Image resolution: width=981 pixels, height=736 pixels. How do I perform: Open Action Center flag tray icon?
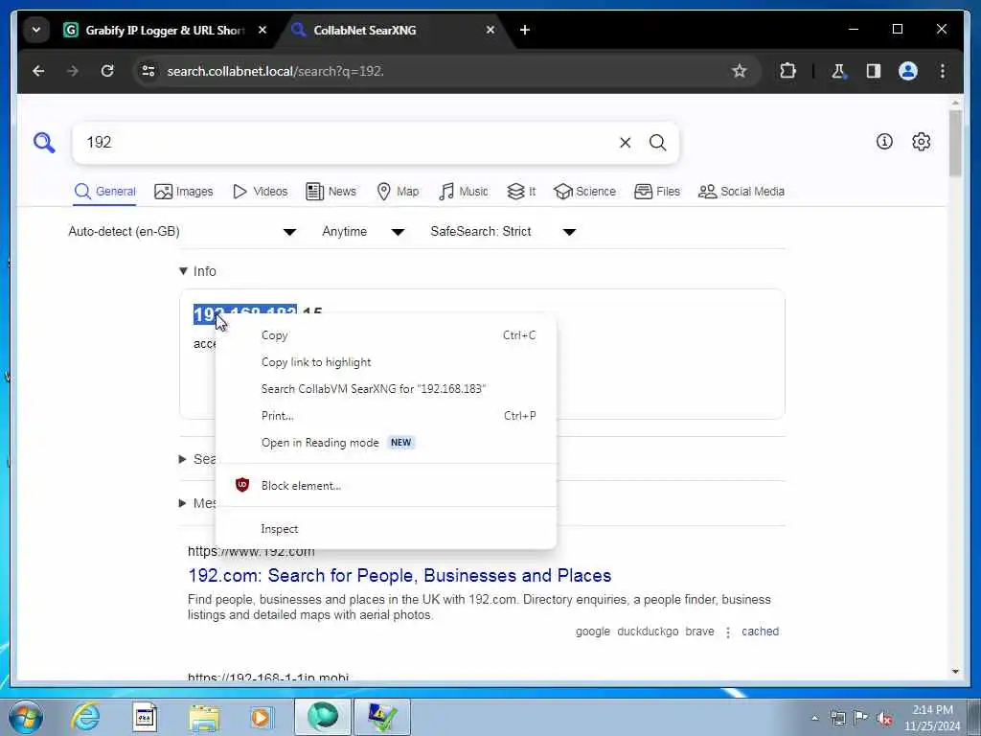tap(860, 717)
